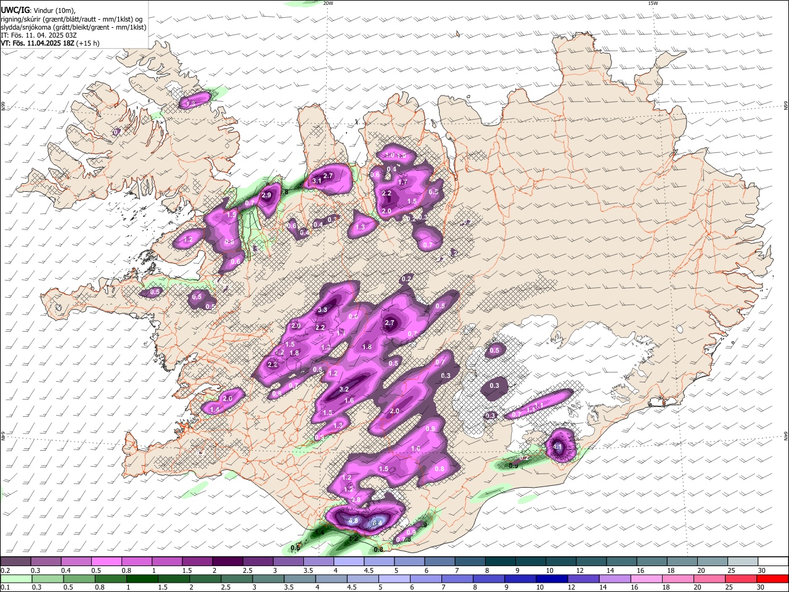This screenshot has height=592, width=789.
Task: Click the "6.4" precipitation value near the south coast
Action: 377,524
